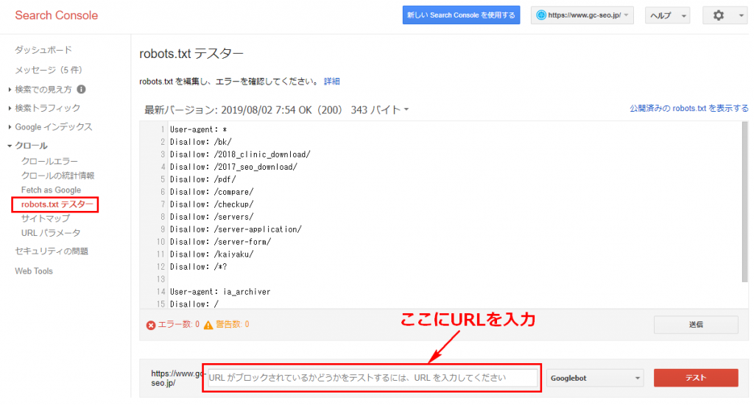
Task: Click the settings gear icon
Action: click(718, 15)
